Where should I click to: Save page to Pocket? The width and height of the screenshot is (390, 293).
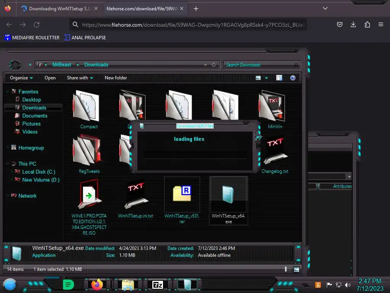(x=339, y=24)
